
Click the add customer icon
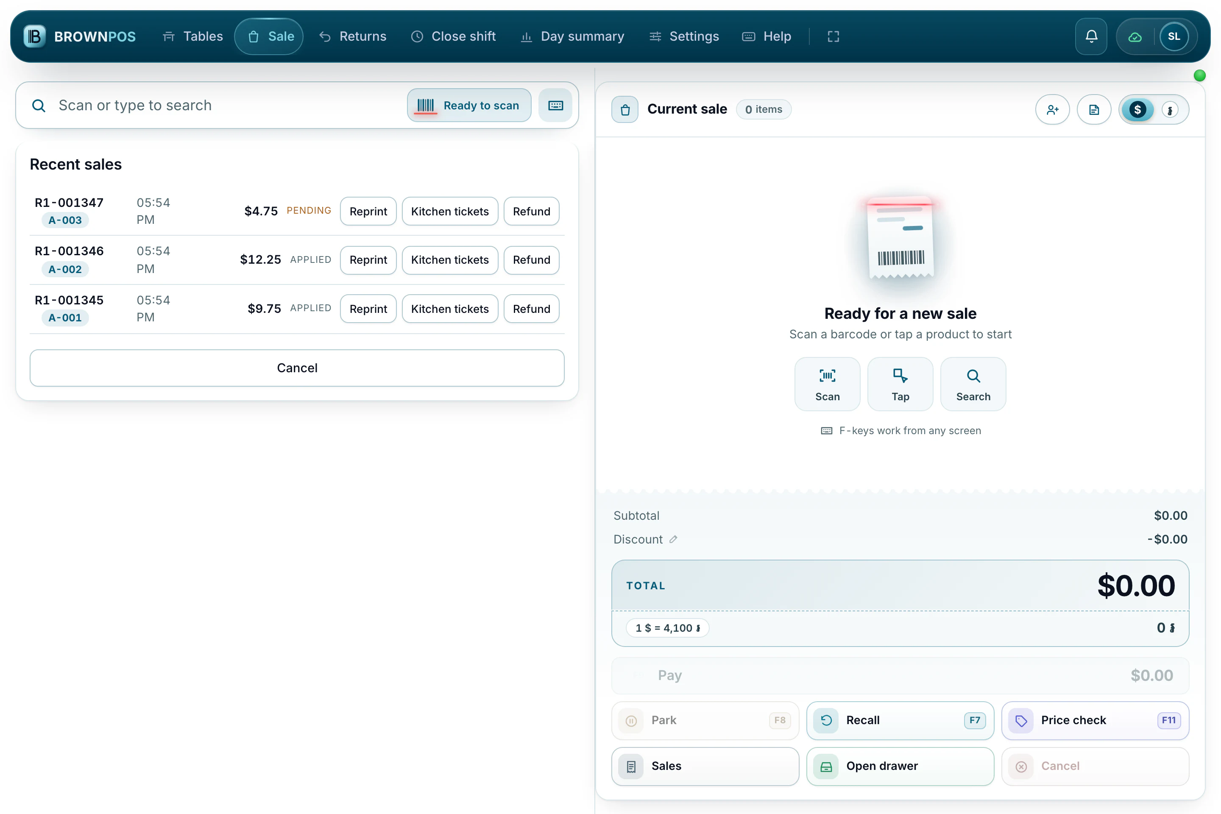pyautogui.click(x=1052, y=109)
